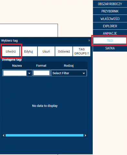The height and width of the screenshot is (155, 127).
Task: Click the Usuń tag button
Action: 46,51
